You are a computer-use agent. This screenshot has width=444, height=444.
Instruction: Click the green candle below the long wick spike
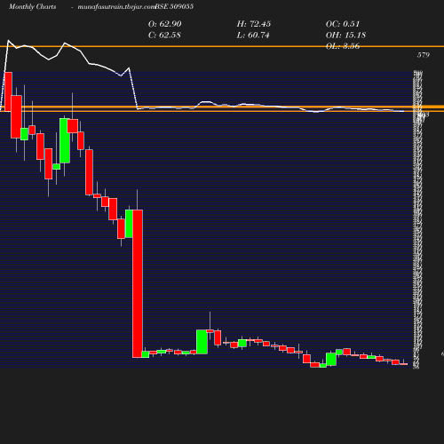click(202, 342)
